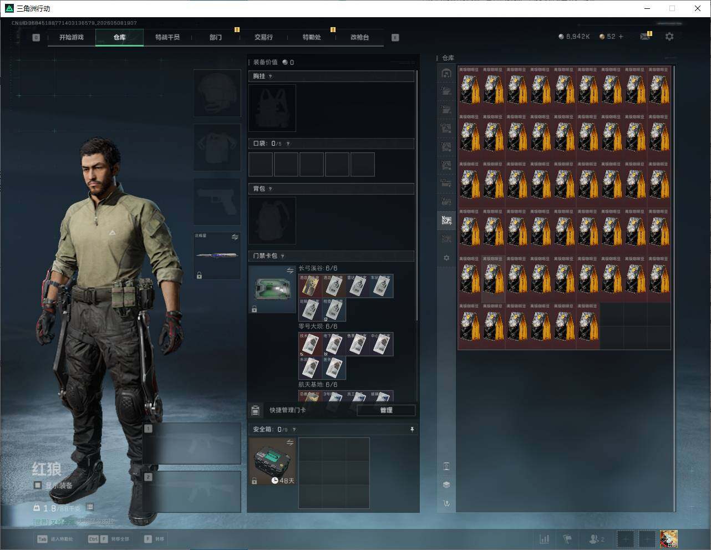This screenshot has width=711, height=550.
Task: Click the first empty team invite slot
Action: 625,539
